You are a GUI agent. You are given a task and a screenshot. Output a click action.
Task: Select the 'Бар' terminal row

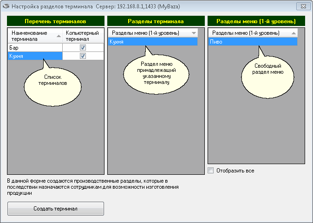pos(35,48)
